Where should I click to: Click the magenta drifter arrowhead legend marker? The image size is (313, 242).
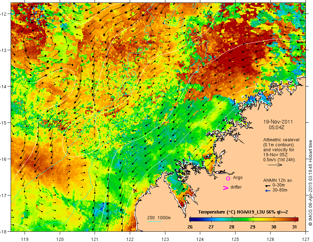click(x=226, y=188)
